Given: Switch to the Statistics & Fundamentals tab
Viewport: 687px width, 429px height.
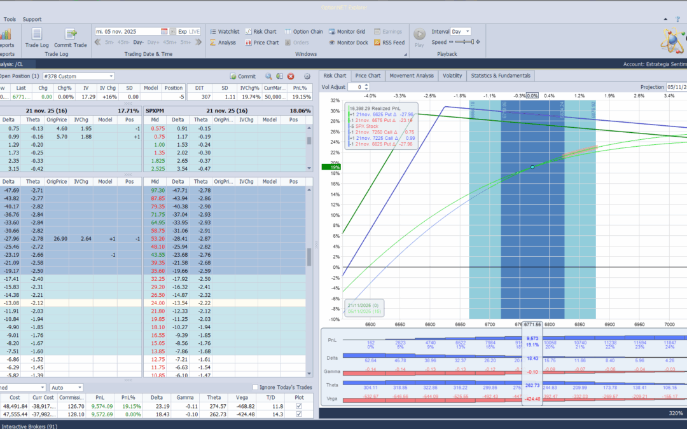Looking at the screenshot, I should point(501,76).
